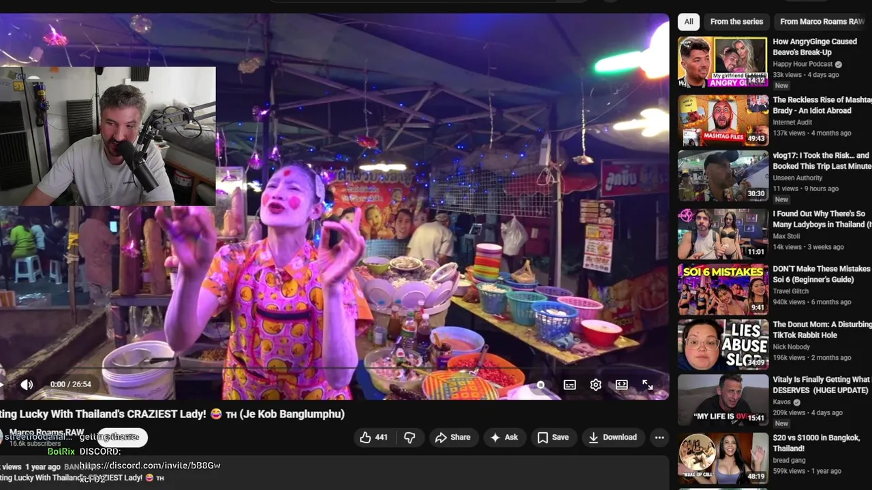This screenshot has height=490, width=872.
Task: Click the 16.6k subscribers text
Action: point(35,444)
